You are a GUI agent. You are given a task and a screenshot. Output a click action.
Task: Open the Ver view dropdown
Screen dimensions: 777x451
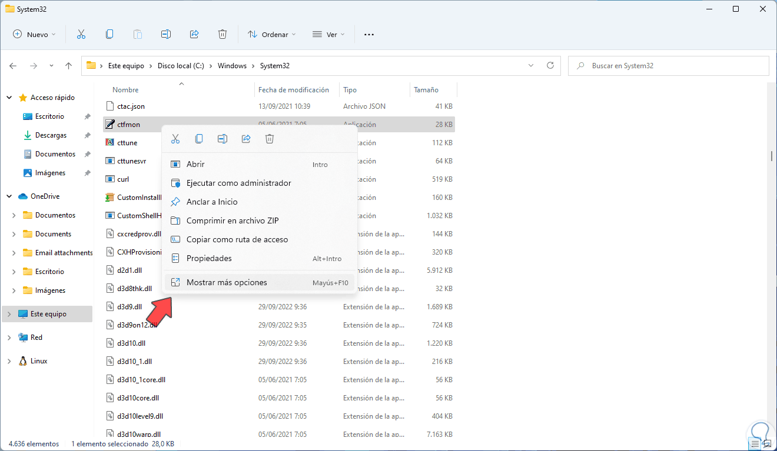pyautogui.click(x=328, y=34)
